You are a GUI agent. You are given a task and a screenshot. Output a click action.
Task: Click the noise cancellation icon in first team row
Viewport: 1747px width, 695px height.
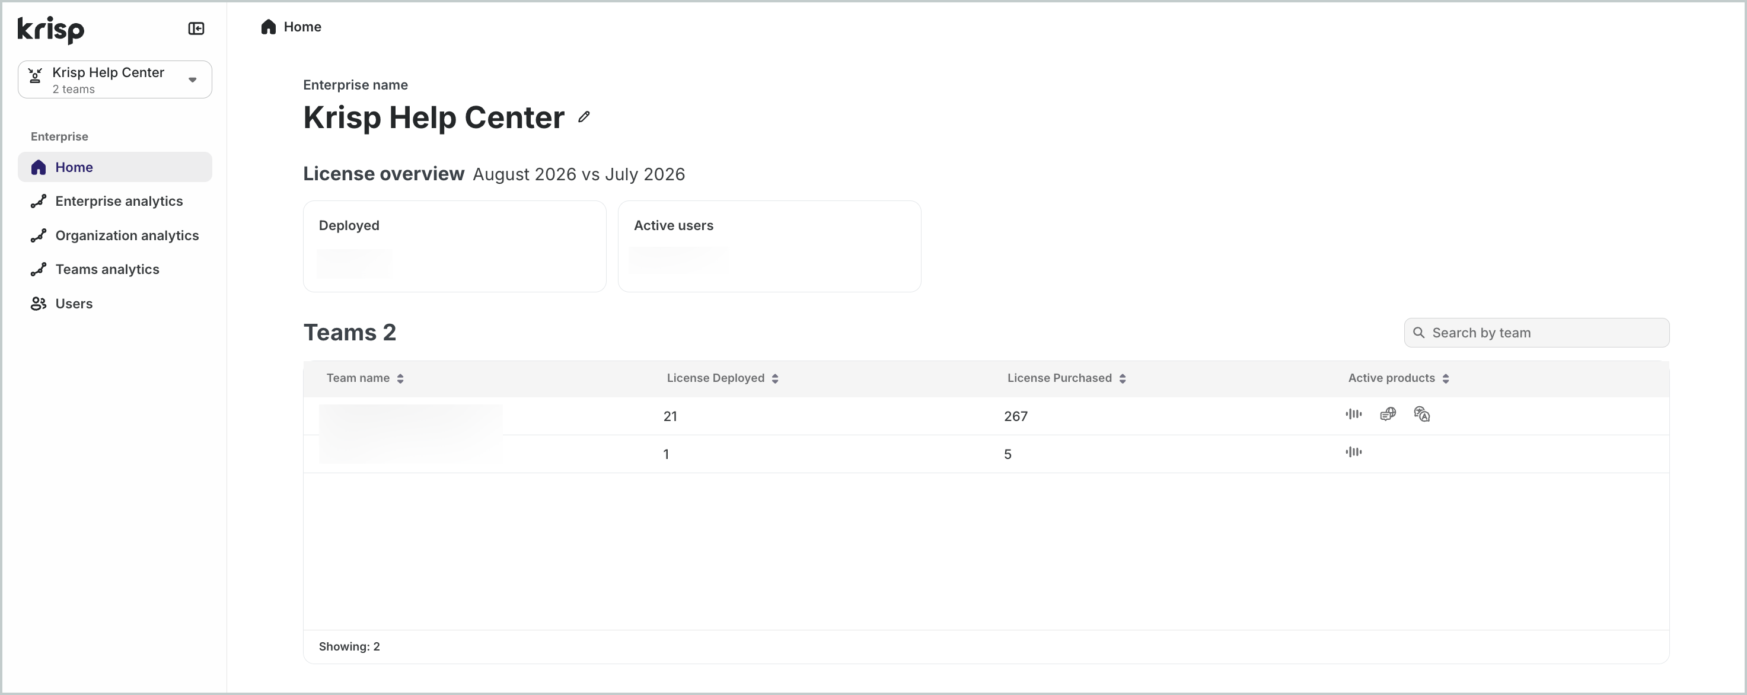(x=1354, y=415)
